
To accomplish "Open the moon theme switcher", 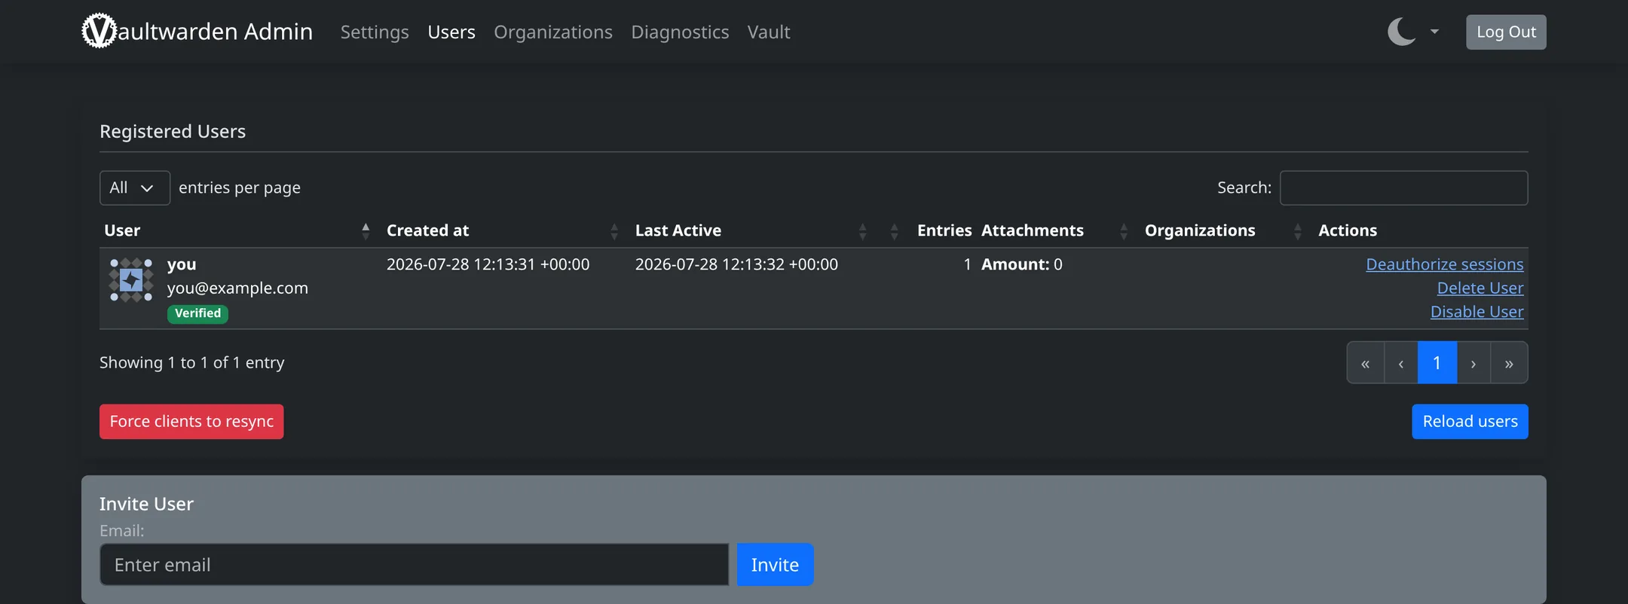I will point(1401,32).
